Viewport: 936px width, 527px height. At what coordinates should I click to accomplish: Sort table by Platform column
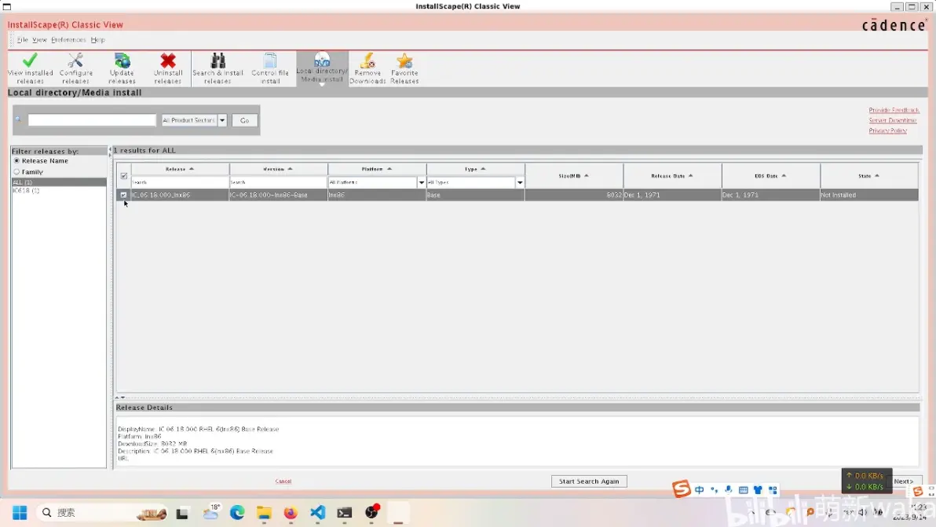coord(377,169)
